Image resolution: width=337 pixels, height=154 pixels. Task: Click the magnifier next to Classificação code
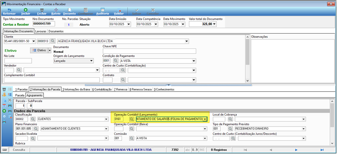tap(33, 119)
